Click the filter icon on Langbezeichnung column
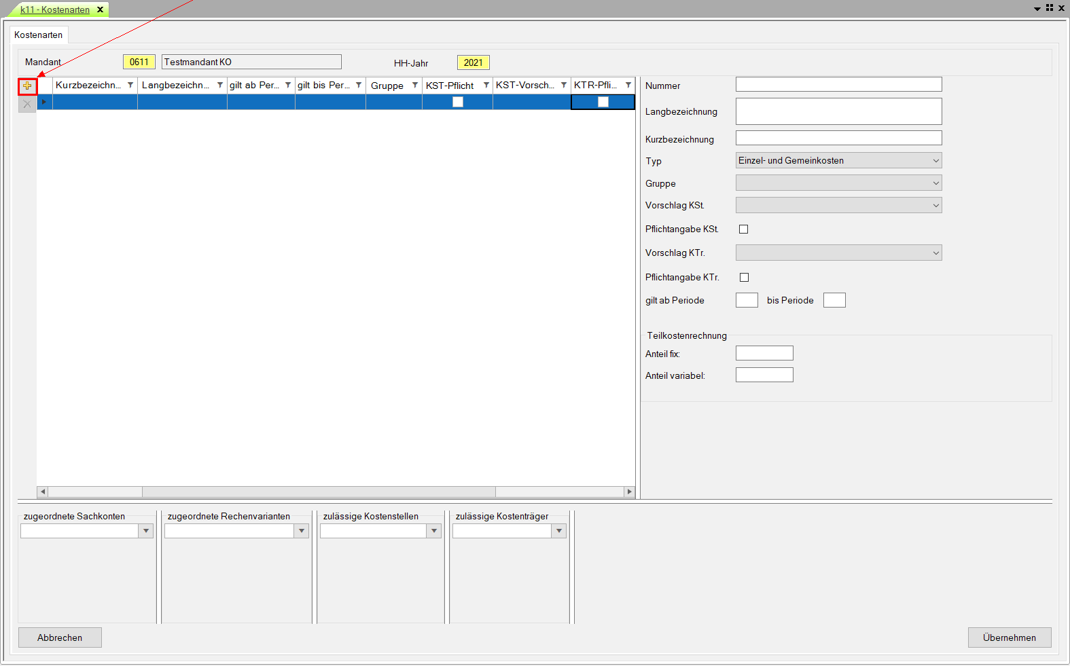 click(220, 86)
